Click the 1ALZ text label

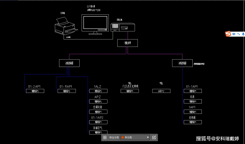97,86
